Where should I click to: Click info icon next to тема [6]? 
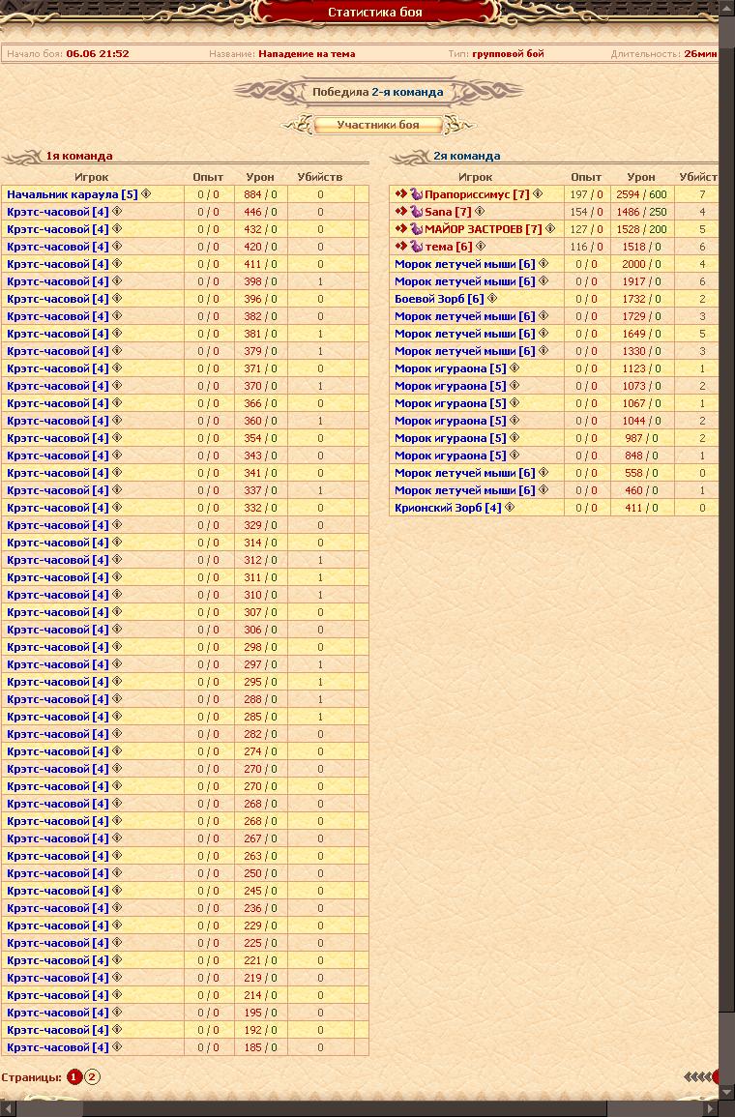[x=481, y=247]
